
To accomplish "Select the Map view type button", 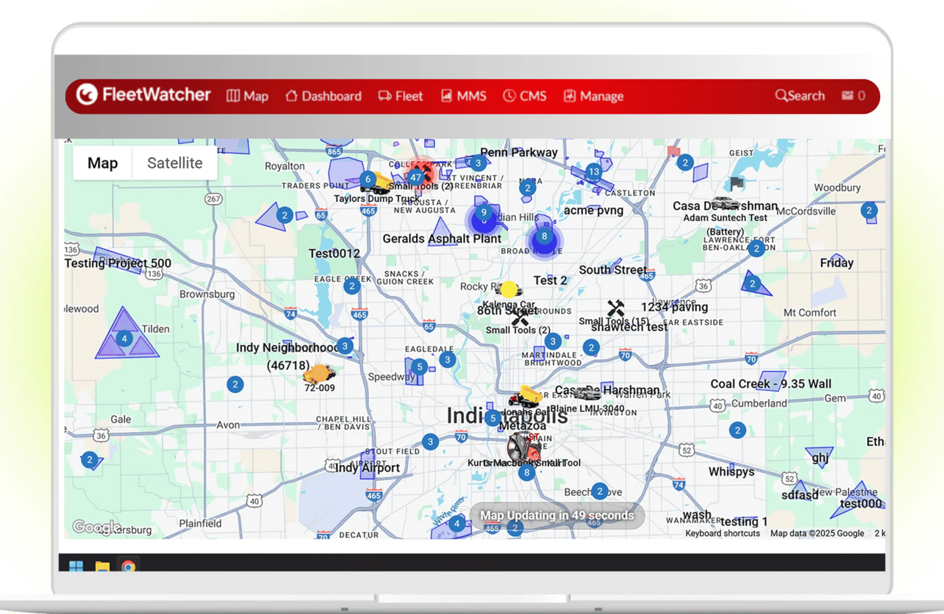I will click(102, 163).
